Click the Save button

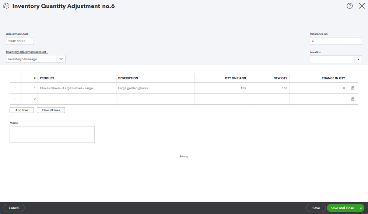point(316,208)
